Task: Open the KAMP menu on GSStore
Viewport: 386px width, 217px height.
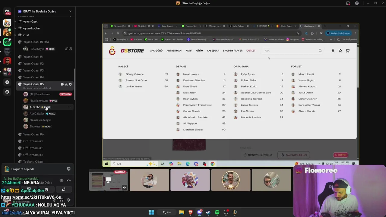Action: pos(189,51)
